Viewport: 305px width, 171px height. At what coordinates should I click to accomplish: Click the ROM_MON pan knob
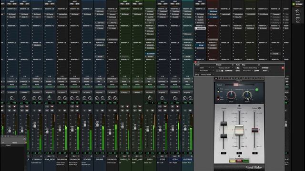50,98
